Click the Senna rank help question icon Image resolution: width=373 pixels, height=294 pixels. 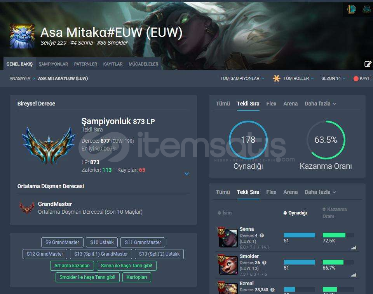click(261, 235)
